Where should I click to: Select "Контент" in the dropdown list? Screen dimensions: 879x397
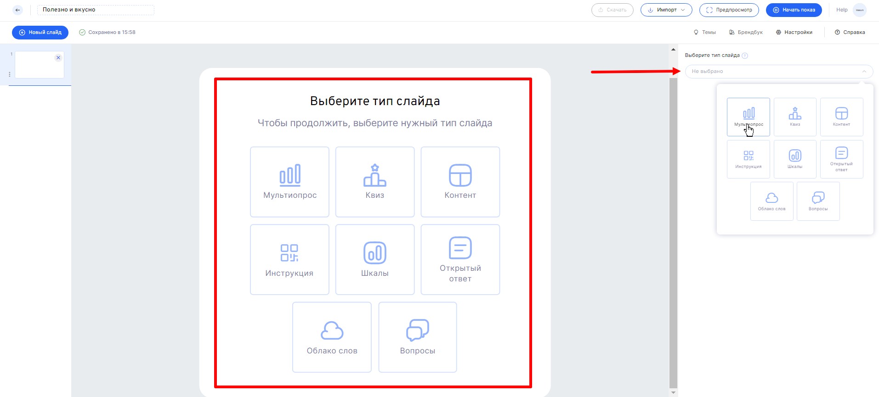pos(842,117)
